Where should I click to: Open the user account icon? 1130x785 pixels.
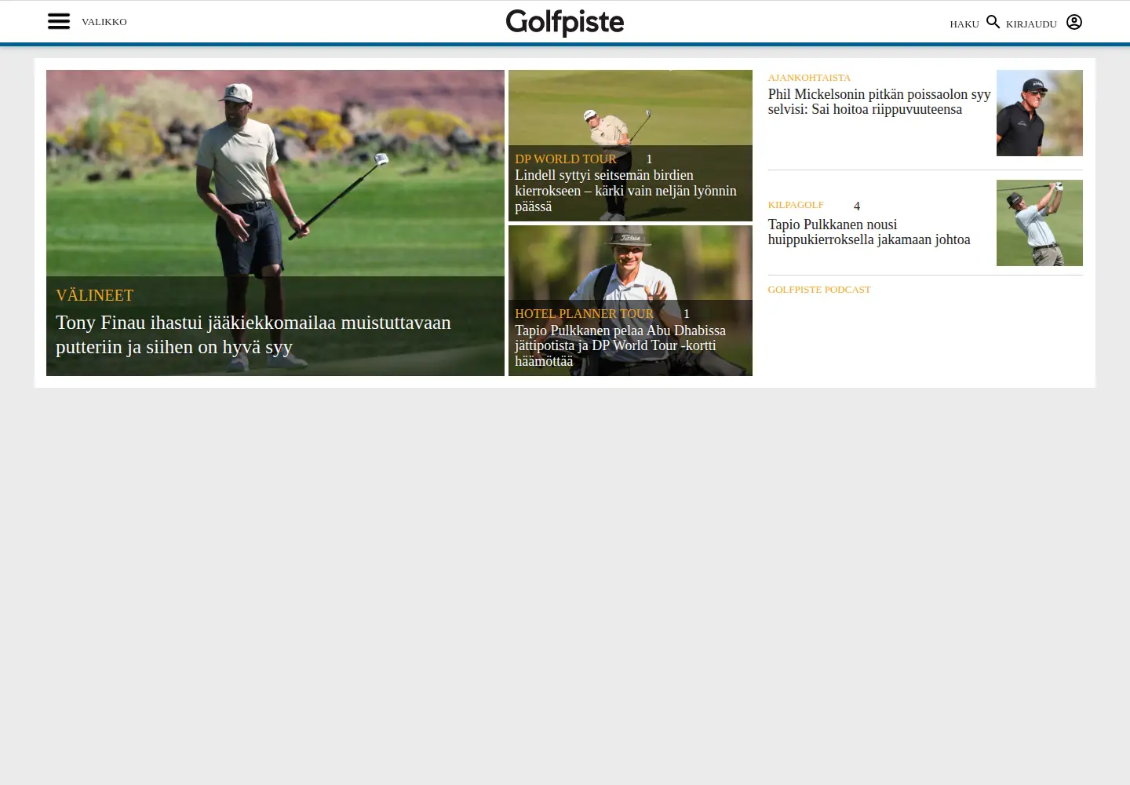click(1074, 22)
